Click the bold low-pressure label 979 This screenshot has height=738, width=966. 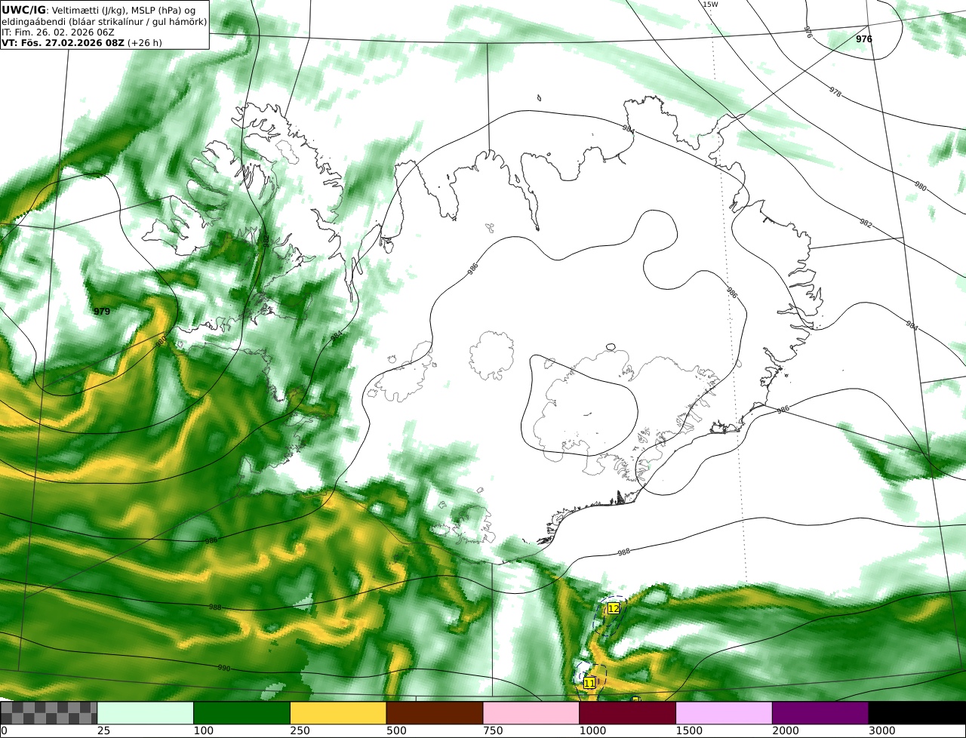[x=102, y=312]
